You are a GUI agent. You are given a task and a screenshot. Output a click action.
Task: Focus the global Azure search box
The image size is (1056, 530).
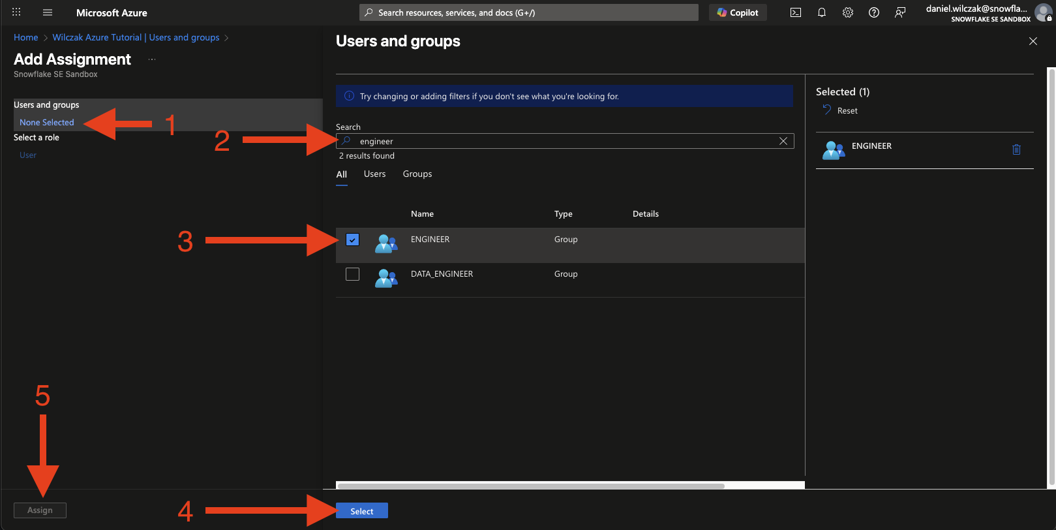[528, 12]
